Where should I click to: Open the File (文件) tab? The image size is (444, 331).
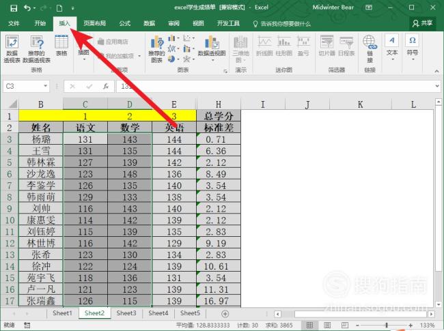14,23
